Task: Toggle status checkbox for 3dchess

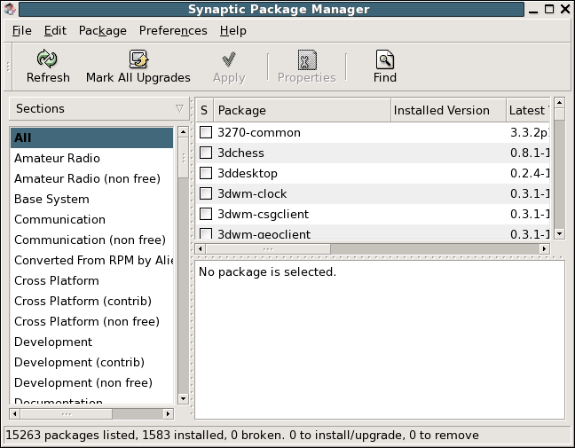Action: [x=206, y=153]
